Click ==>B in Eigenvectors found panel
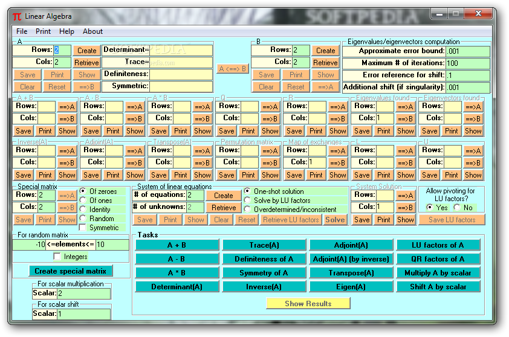509x337 pixels. pos(473,119)
